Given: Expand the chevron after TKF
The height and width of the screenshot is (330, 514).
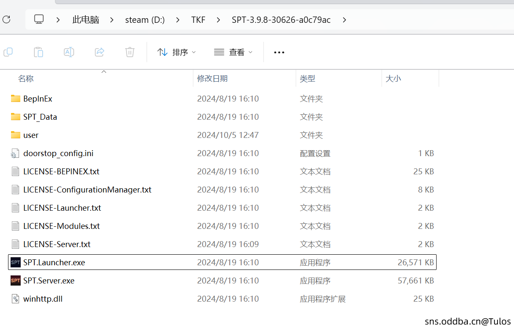Looking at the screenshot, I should [x=218, y=20].
